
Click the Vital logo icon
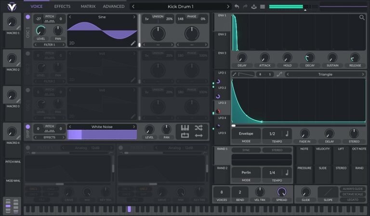coord(12,7)
